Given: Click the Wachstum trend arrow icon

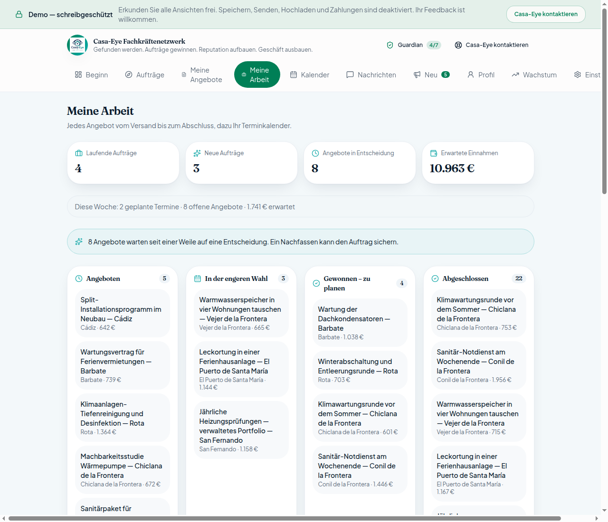Looking at the screenshot, I should click(x=515, y=75).
